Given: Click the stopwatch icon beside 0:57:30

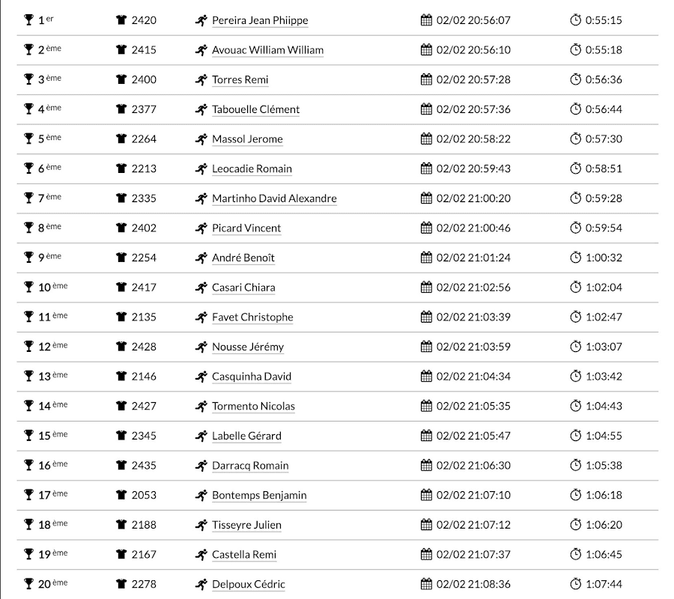Looking at the screenshot, I should click(x=575, y=139).
